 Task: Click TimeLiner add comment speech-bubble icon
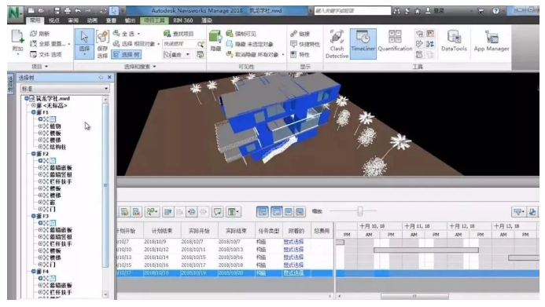pos(218,212)
